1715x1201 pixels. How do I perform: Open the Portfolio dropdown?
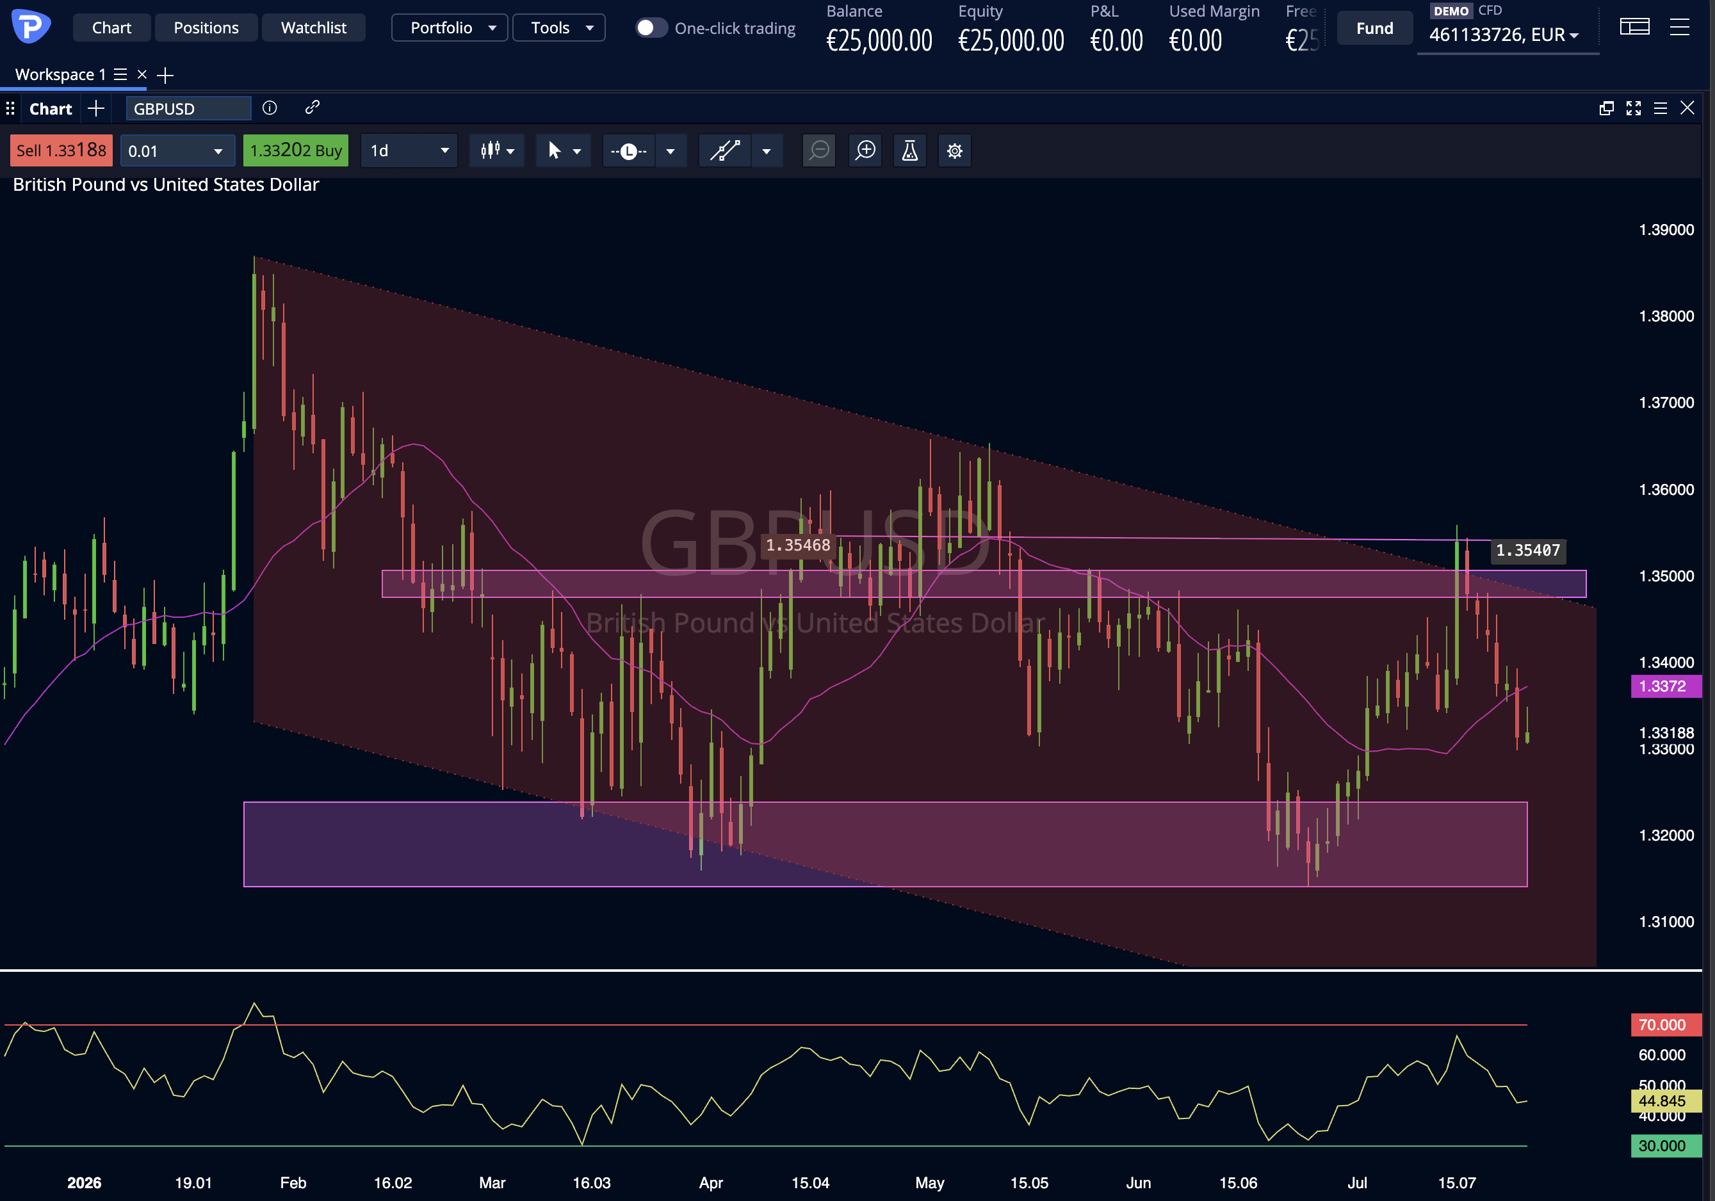click(450, 28)
